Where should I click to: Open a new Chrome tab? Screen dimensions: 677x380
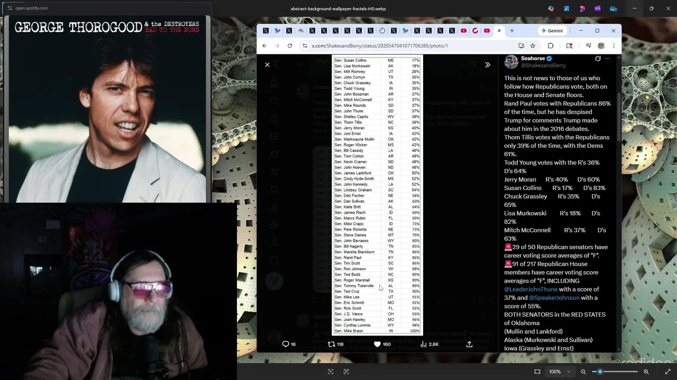(512, 31)
